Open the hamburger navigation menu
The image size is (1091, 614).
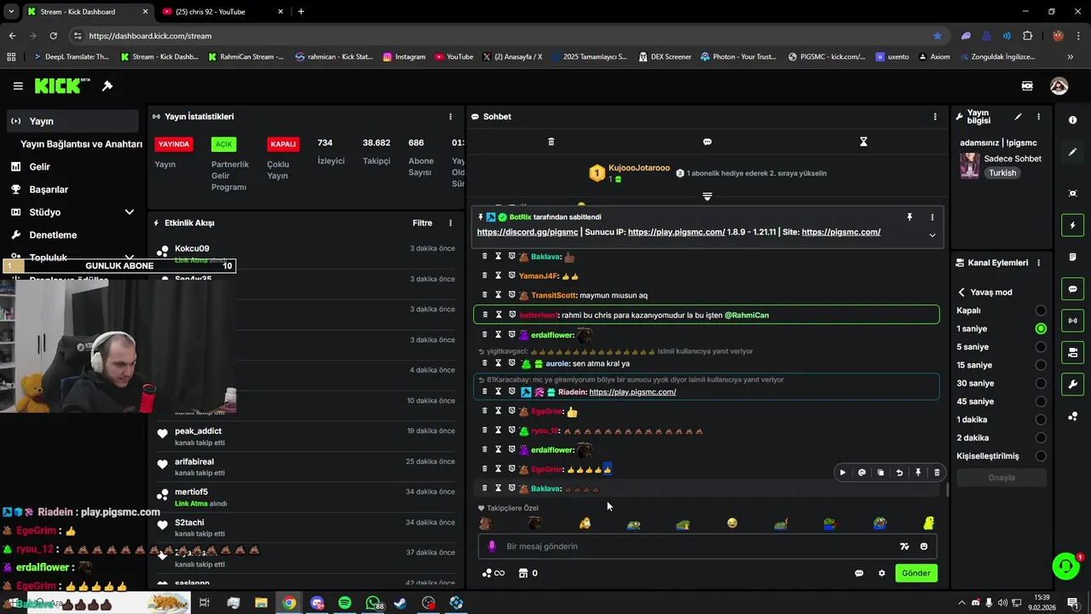coord(18,86)
